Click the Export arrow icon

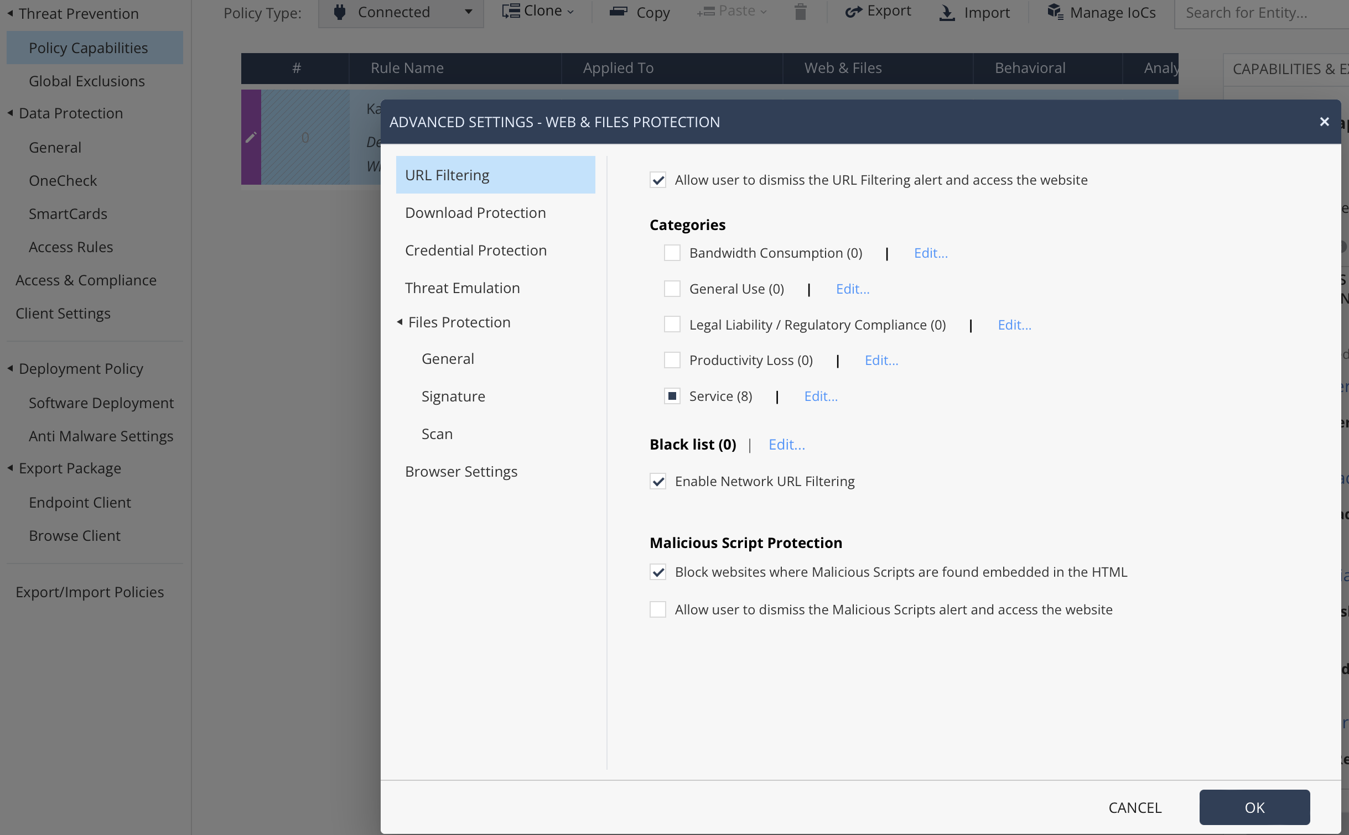tap(854, 12)
